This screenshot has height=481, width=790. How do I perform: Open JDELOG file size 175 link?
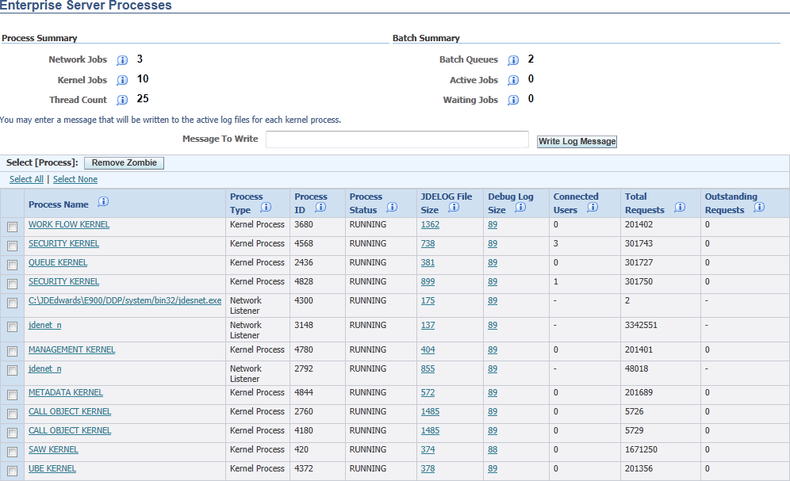(428, 300)
